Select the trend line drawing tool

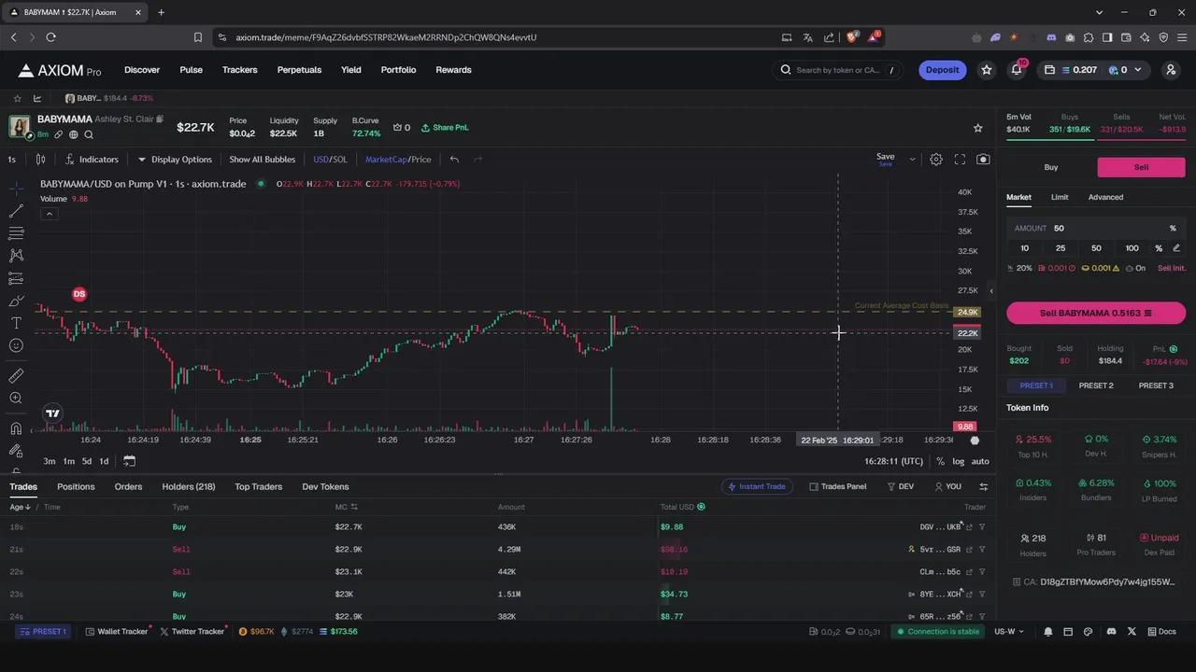pos(16,211)
